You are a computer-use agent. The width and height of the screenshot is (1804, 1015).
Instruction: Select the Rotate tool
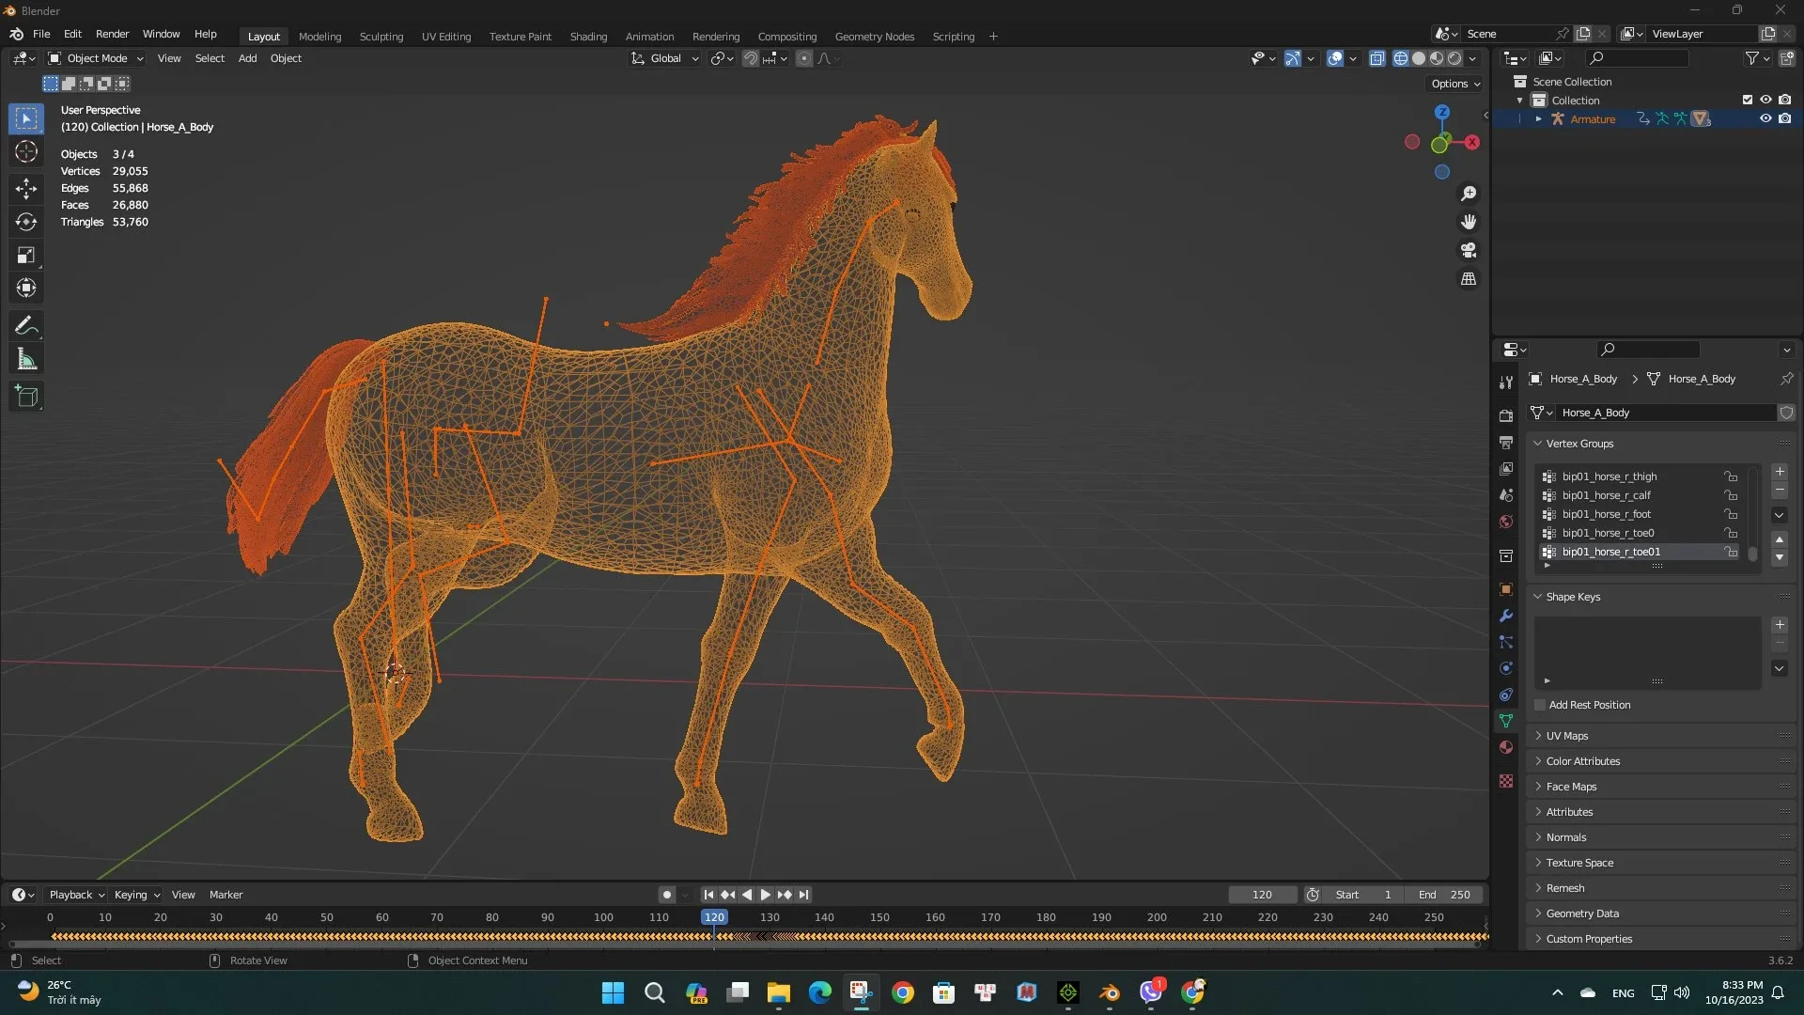pos(26,222)
